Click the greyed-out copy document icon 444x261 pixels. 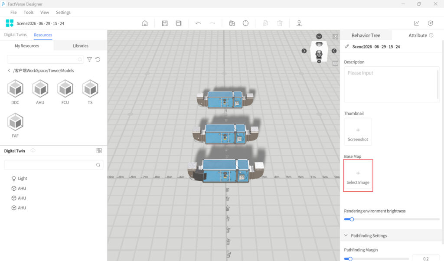coord(265,23)
